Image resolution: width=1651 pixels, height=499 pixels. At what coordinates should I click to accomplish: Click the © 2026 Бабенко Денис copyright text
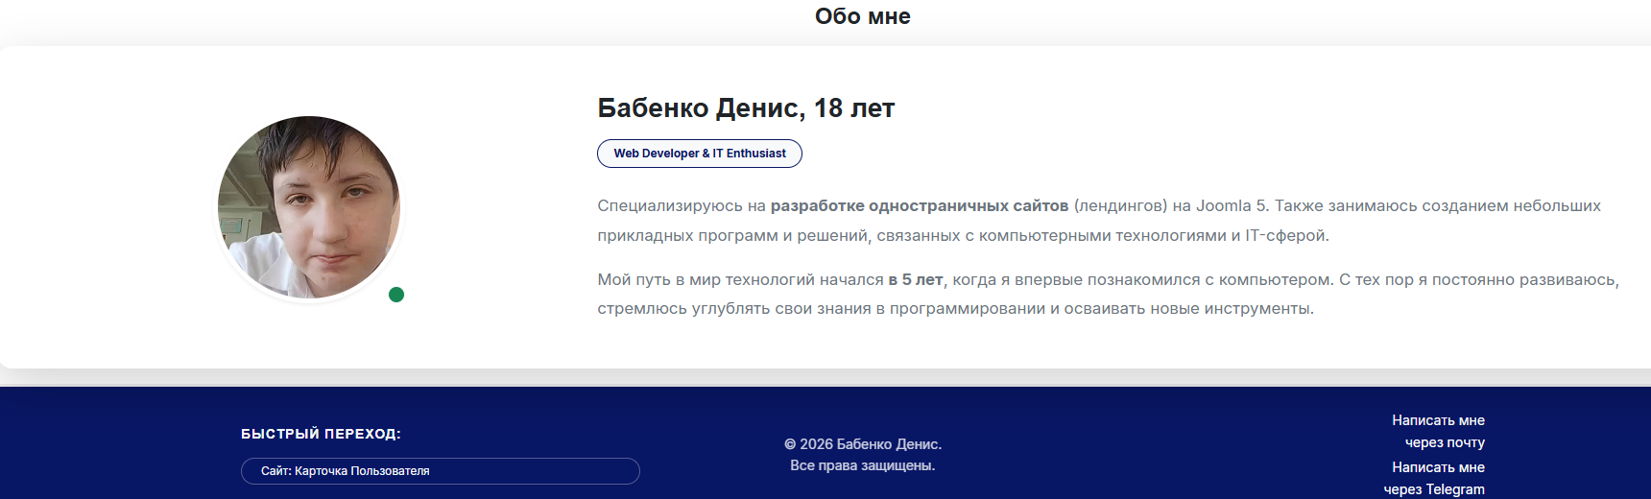pos(863,444)
